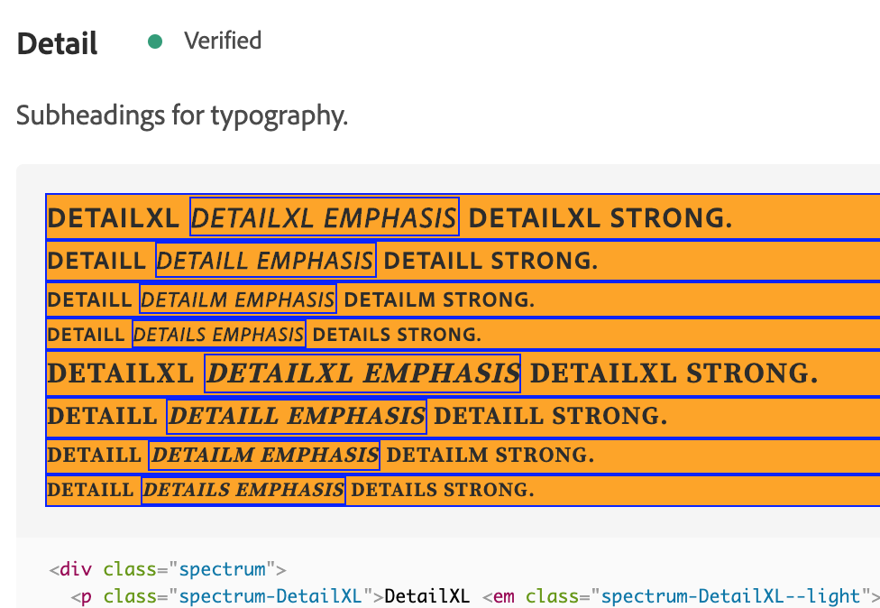The image size is (880, 608).
Task: Click 'spectrum-DetailXL--light' in the code snippet
Action: (x=730, y=596)
